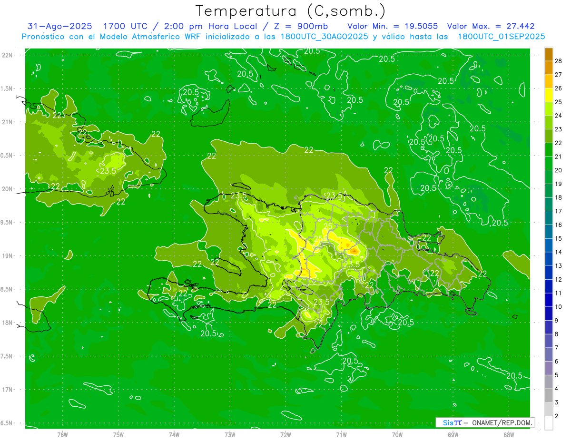The image size is (571, 441).
Task: Click the colorbar label '15'
Action: (x=559, y=238)
